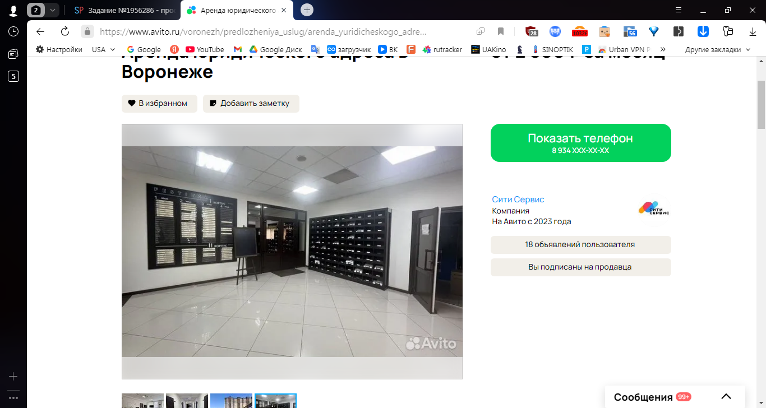Toggle the 'В избранном' favorite button
Screen dimensions: 766x408
[159, 103]
